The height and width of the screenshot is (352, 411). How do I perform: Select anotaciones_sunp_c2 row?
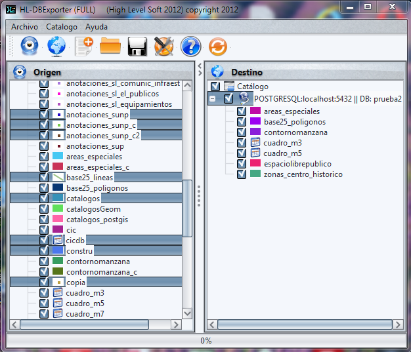point(96,135)
